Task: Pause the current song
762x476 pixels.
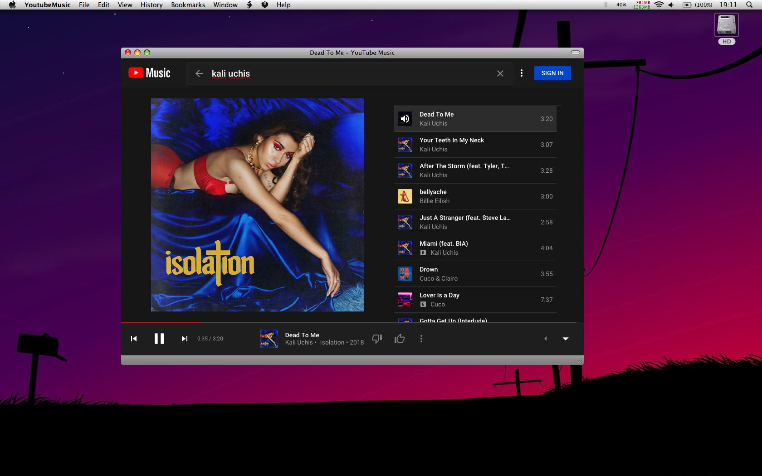Action: click(159, 339)
